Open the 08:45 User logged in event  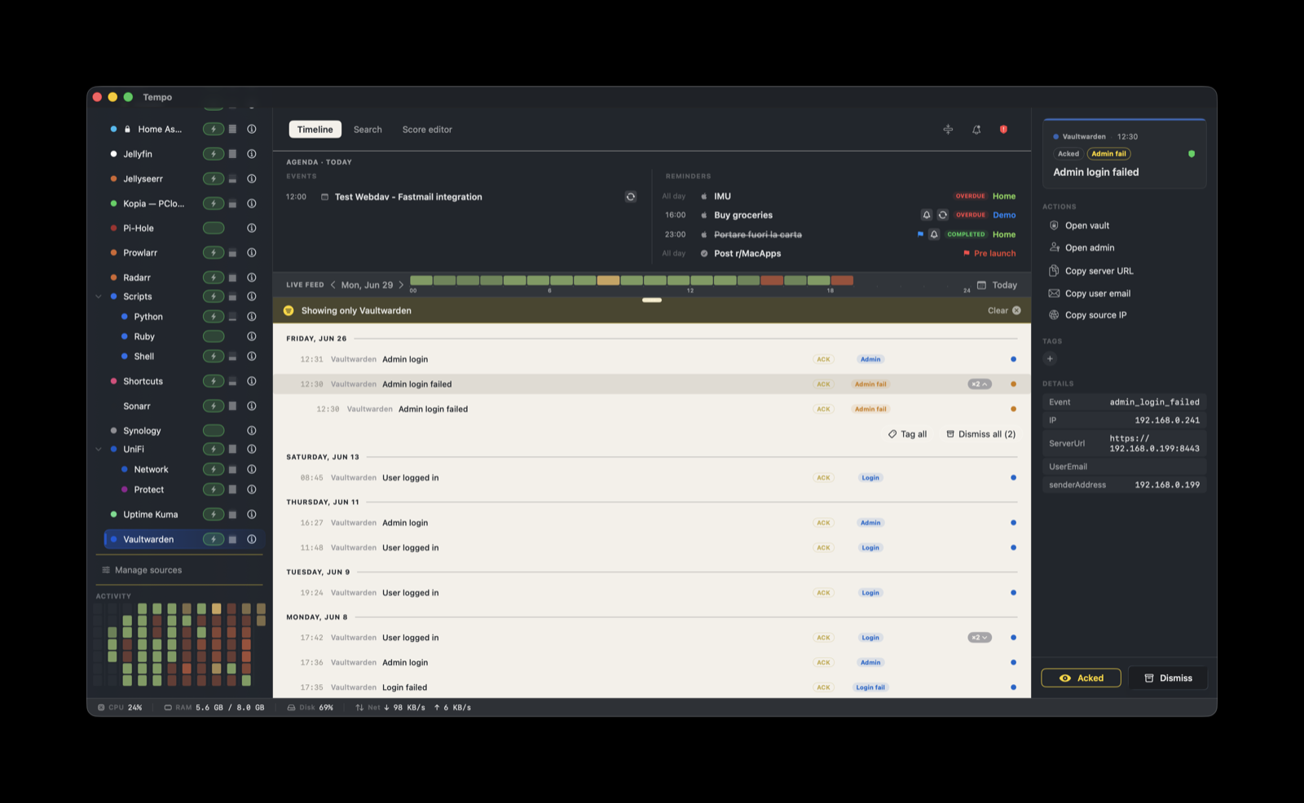[652, 478]
